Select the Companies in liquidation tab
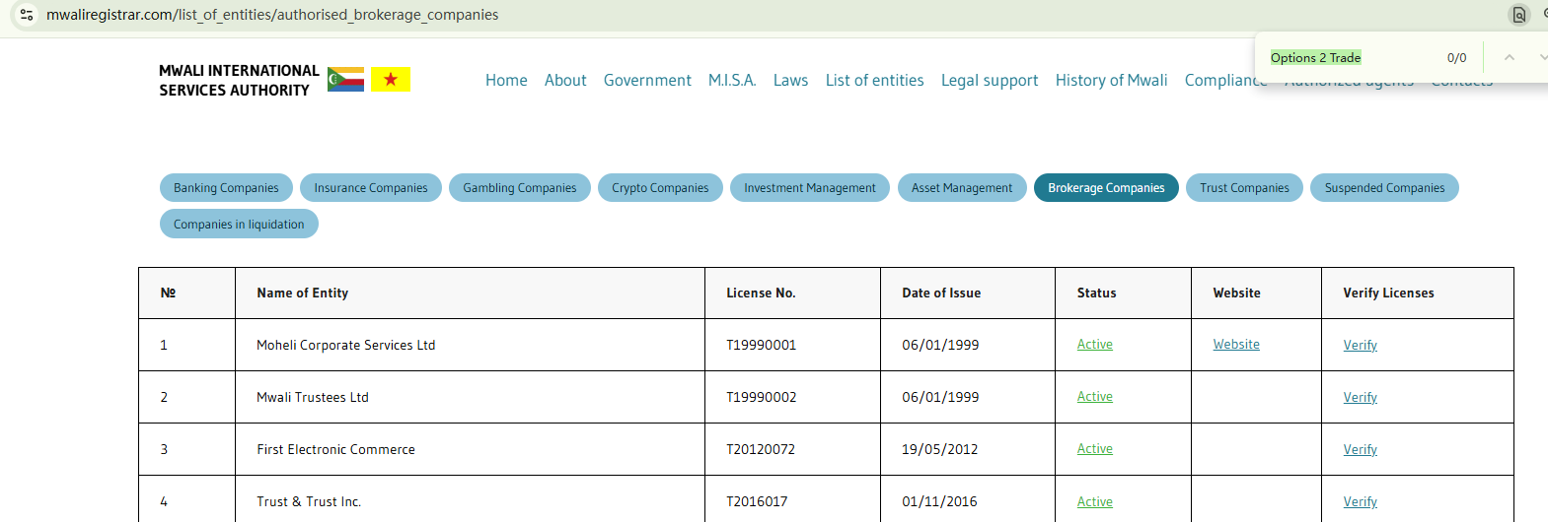Image resolution: width=1548 pixels, height=522 pixels. [239, 225]
